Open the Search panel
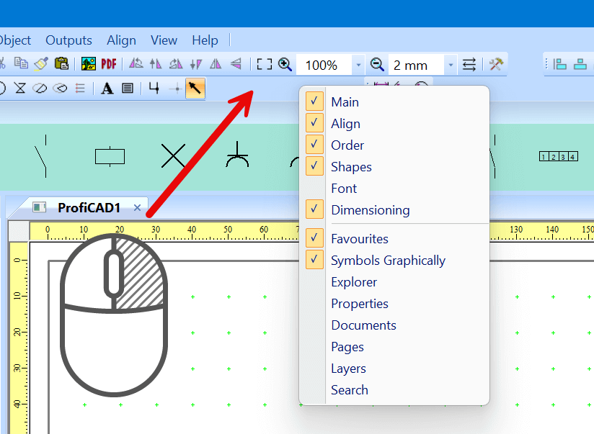 [x=350, y=389]
